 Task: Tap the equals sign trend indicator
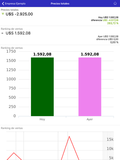click(2, 33)
